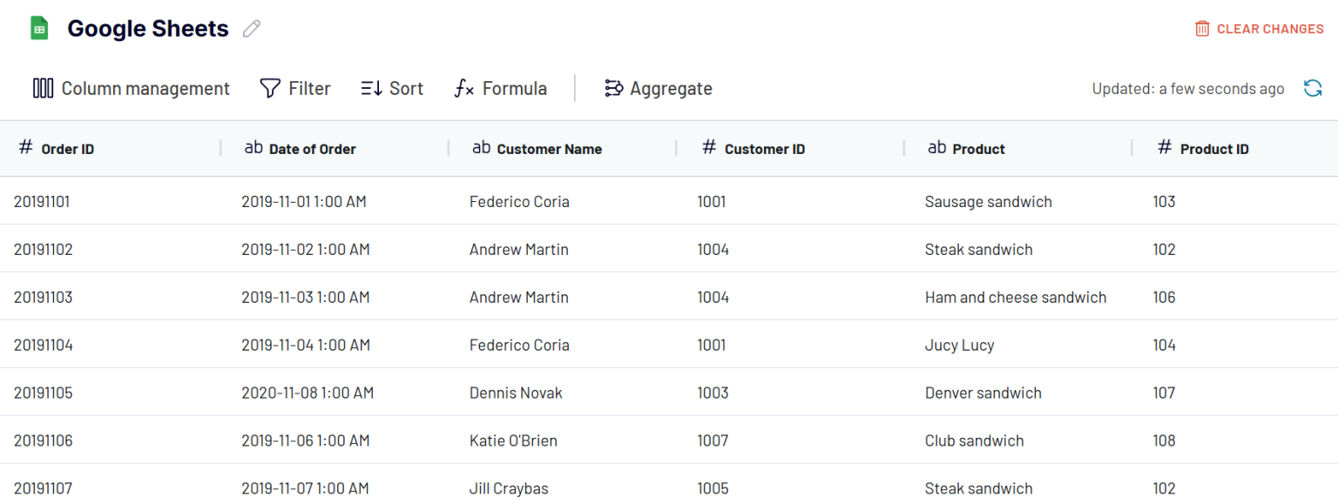This screenshot has height=503, width=1338.
Task: Click the Order ID column header
Action: (x=67, y=149)
